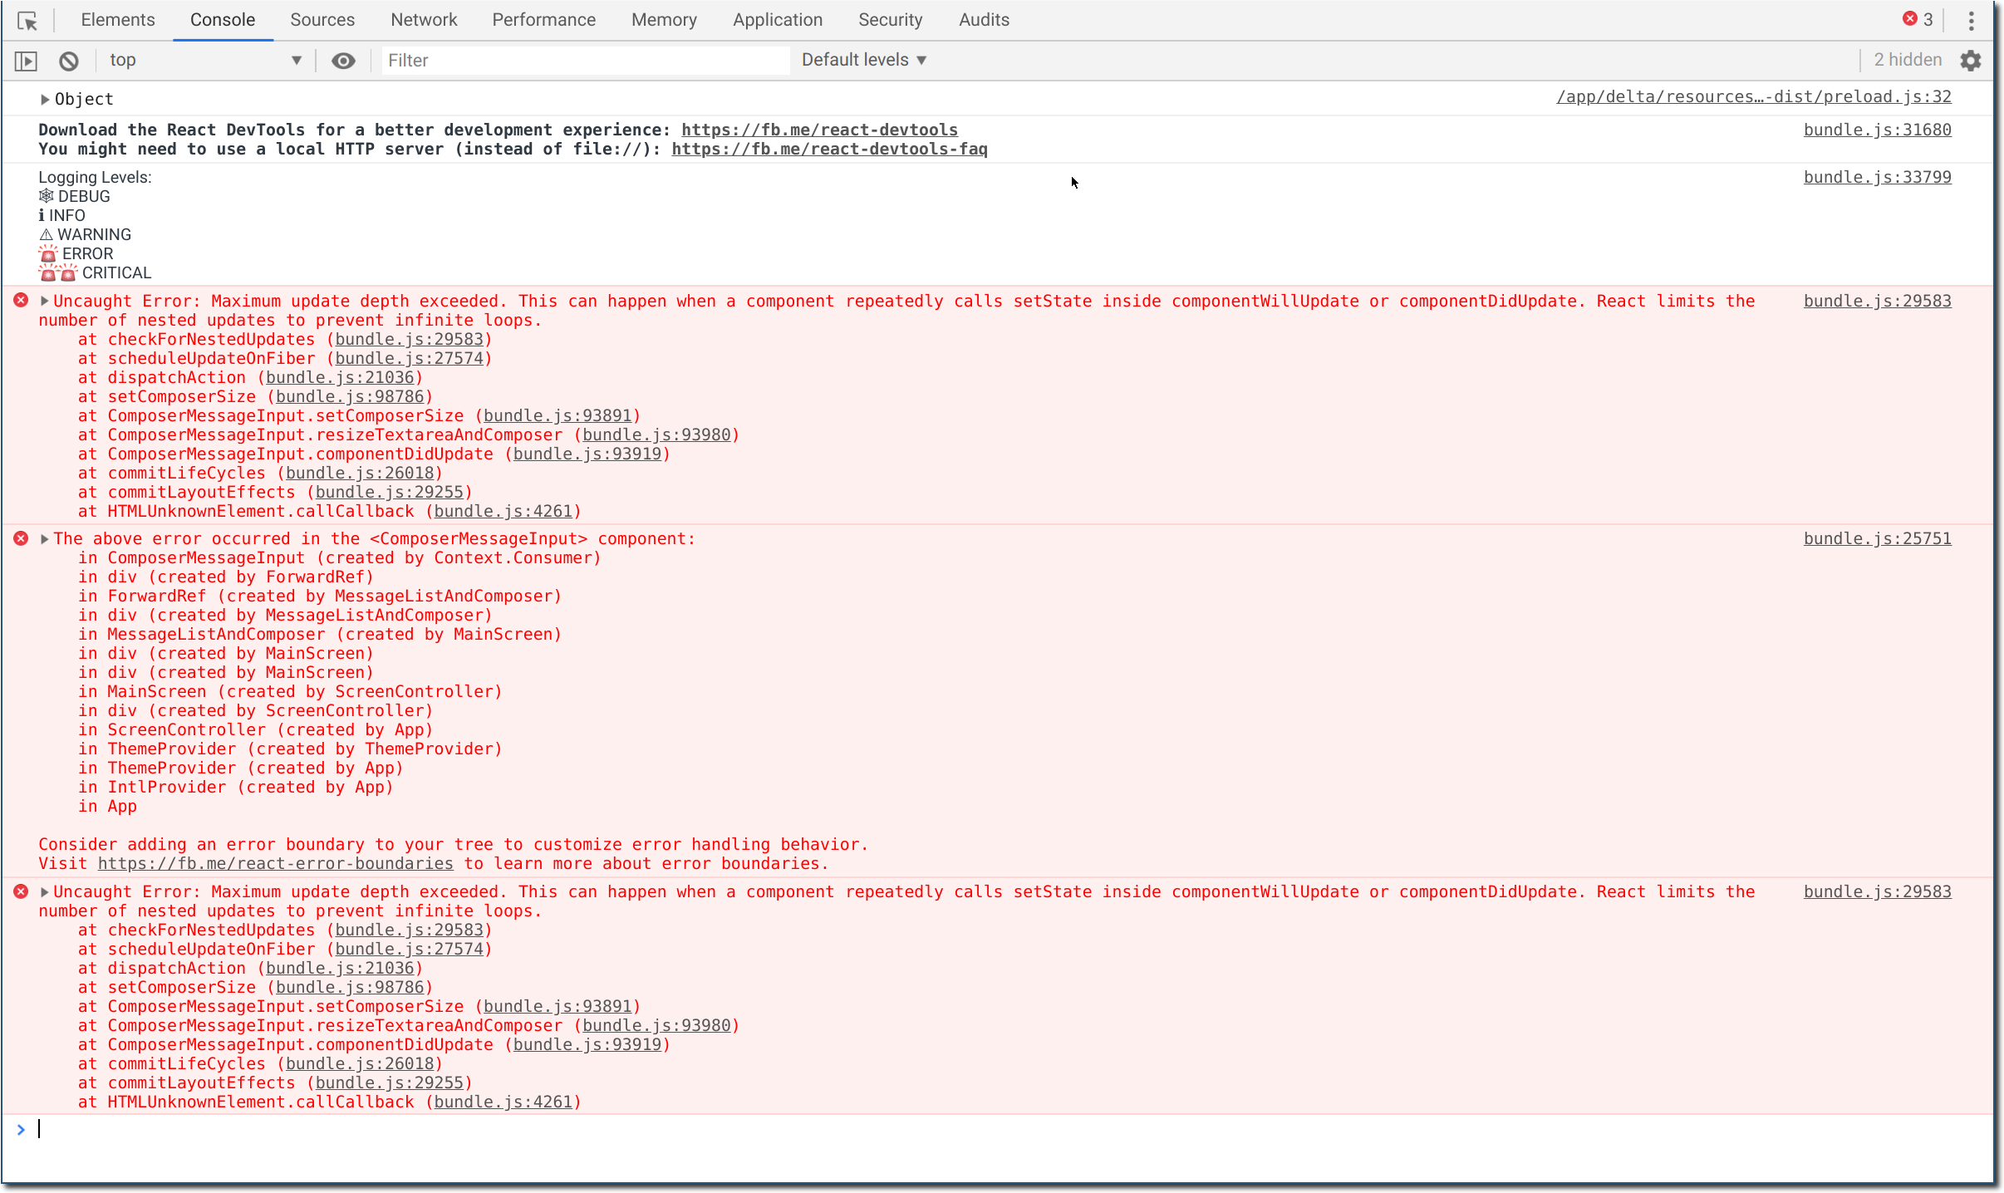Click 'in ScreenController (created by App)' line
Viewport: 2004px width, 1193px height.
pyautogui.click(x=256, y=730)
